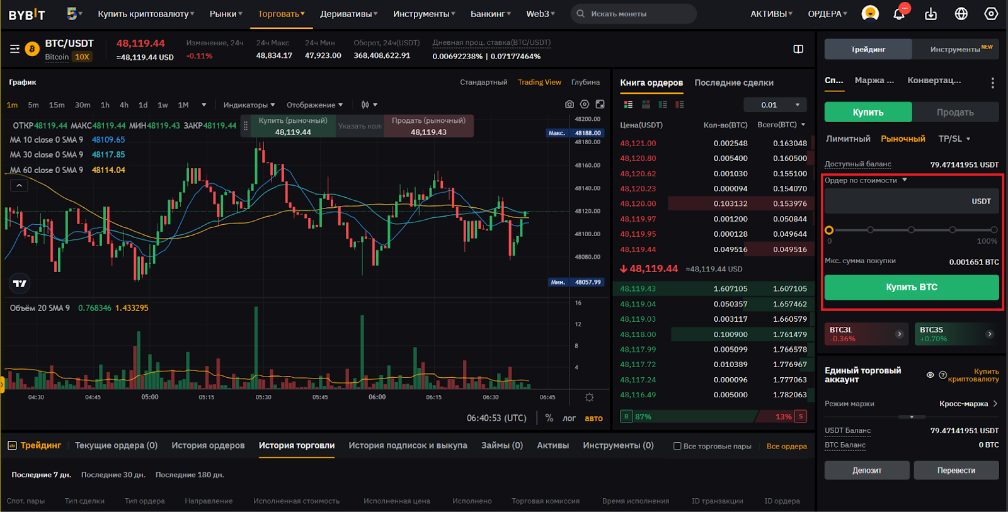Select the 4h timeframe
Image resolution: width=1008 pixels, height=512 pixels.
pyautogui.click(x=124, y=105)
